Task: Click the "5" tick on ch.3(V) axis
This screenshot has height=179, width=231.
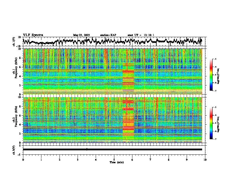Action: tap(20, 146)
